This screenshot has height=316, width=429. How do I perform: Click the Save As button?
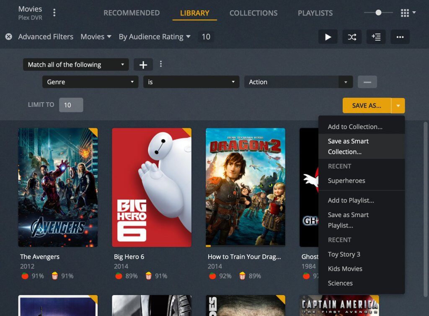tap(367, 106)
